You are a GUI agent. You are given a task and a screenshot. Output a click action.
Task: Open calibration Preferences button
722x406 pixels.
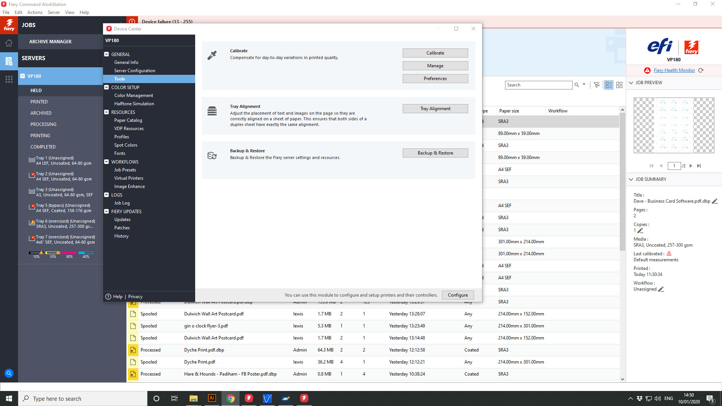coord(435,79)
